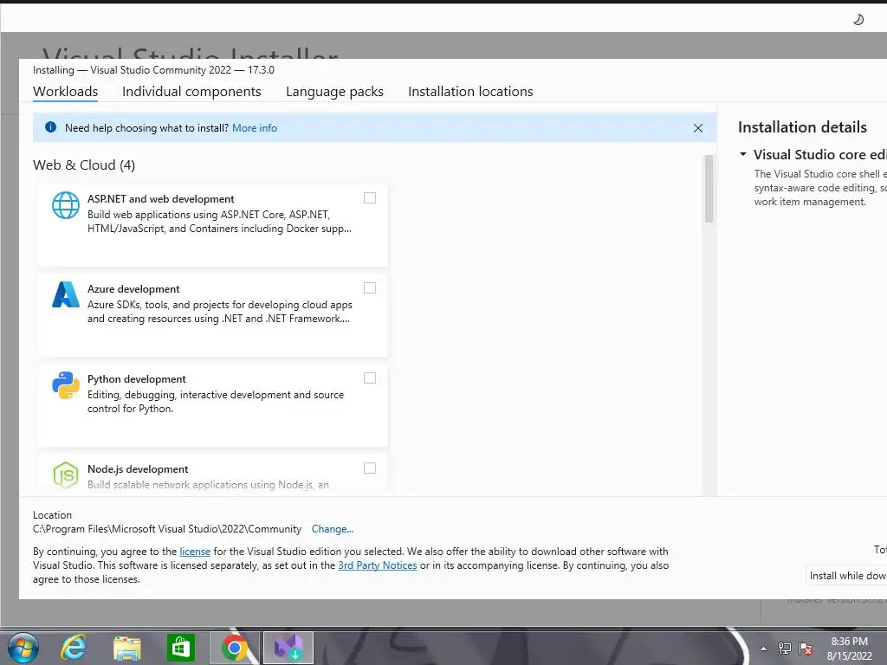Click the Installation details heading

point(802,127)
